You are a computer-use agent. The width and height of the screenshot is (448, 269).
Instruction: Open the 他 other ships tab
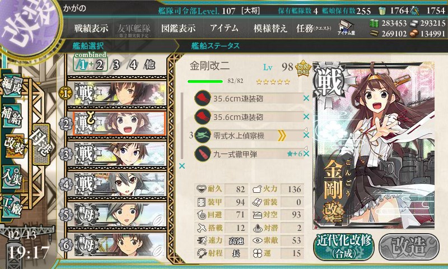150,65
